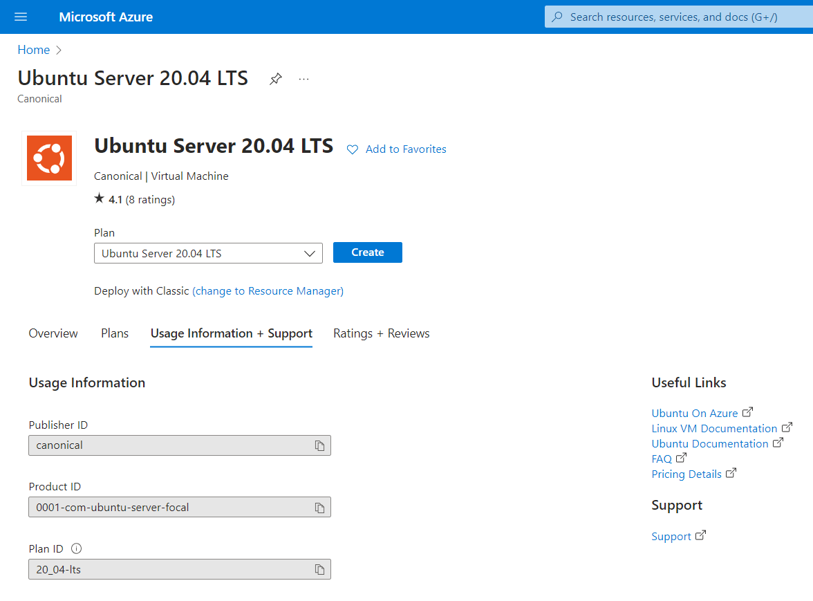Click 'Canonical' subtitle under page title

coord(39,99)
